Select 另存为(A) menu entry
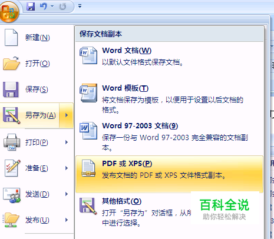Image resolution: width=274 pixels, height=239 pixels. (x=29, y=115)
